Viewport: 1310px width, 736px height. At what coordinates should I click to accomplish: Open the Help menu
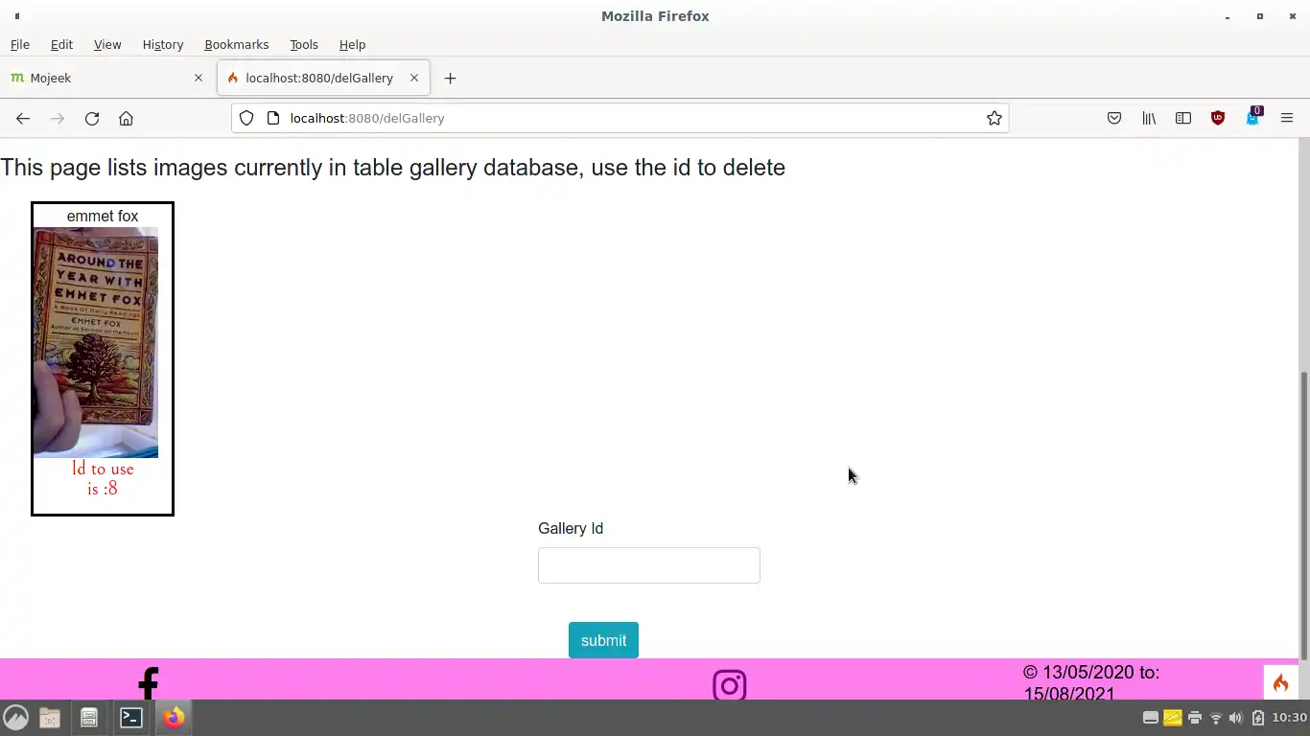coord(352,44)
